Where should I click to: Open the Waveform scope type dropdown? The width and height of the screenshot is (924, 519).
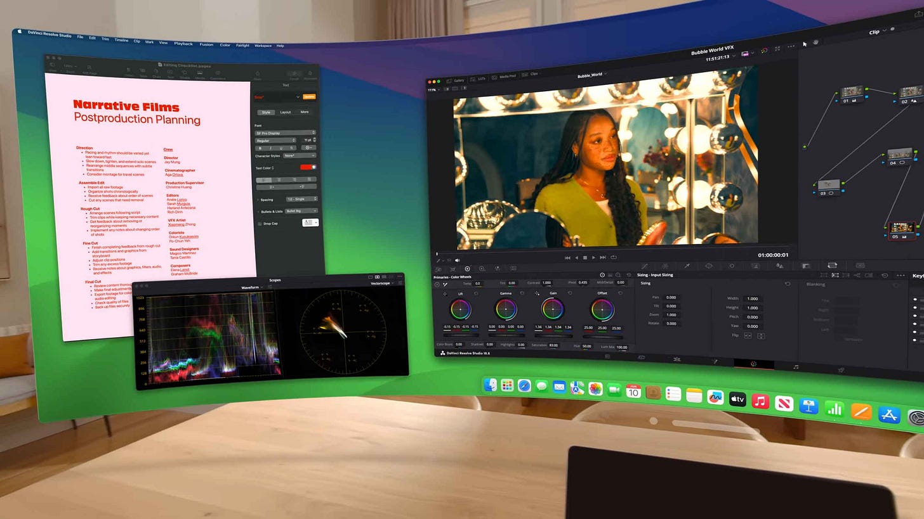coord(252,288)
